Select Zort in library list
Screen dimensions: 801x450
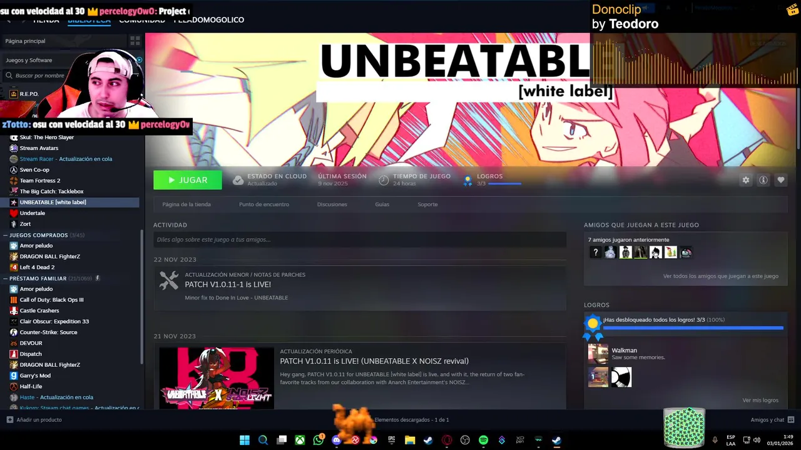click(25, 224)
